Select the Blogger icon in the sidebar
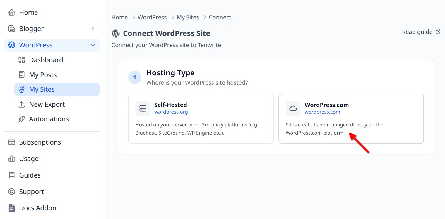 click(x=11, y=28)
